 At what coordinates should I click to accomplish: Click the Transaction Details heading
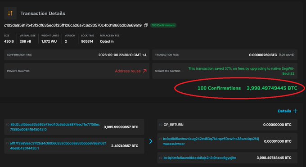(x=43, y=14)
